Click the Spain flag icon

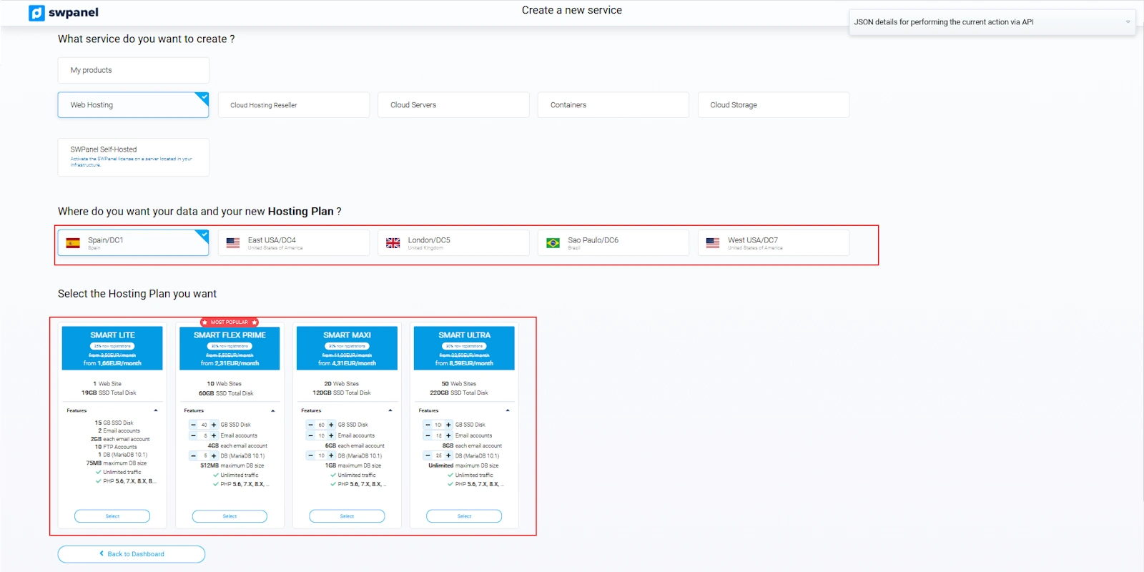[x=73, y=243]
